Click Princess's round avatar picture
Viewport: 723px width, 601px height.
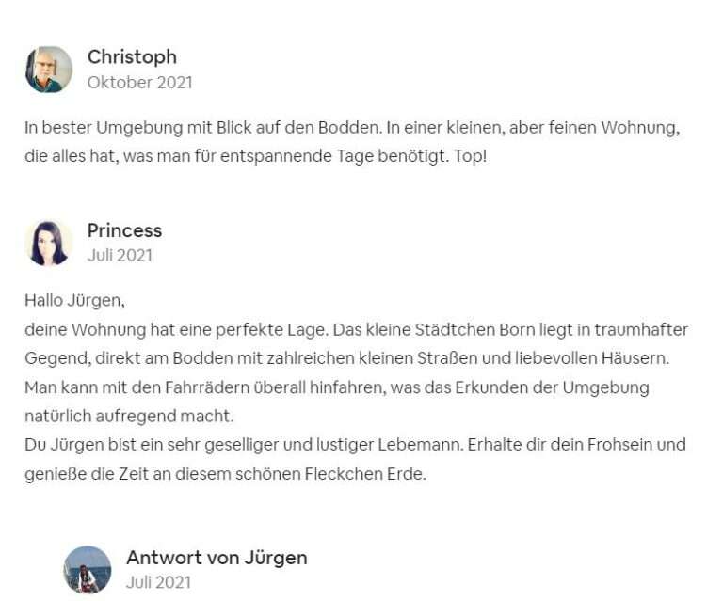click(49, 243)
